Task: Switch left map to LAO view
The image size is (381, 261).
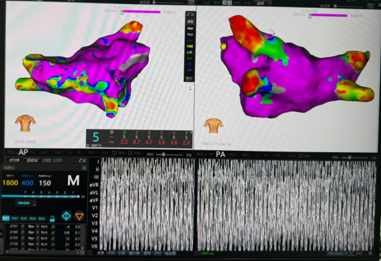Action: click(x=44, y=152)
